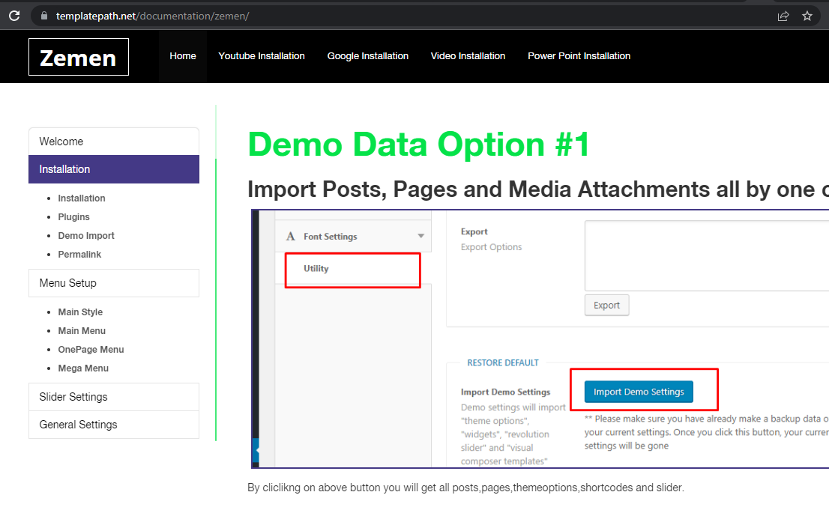
Task: Click the Zemen logo
Action: coord(78,57)
